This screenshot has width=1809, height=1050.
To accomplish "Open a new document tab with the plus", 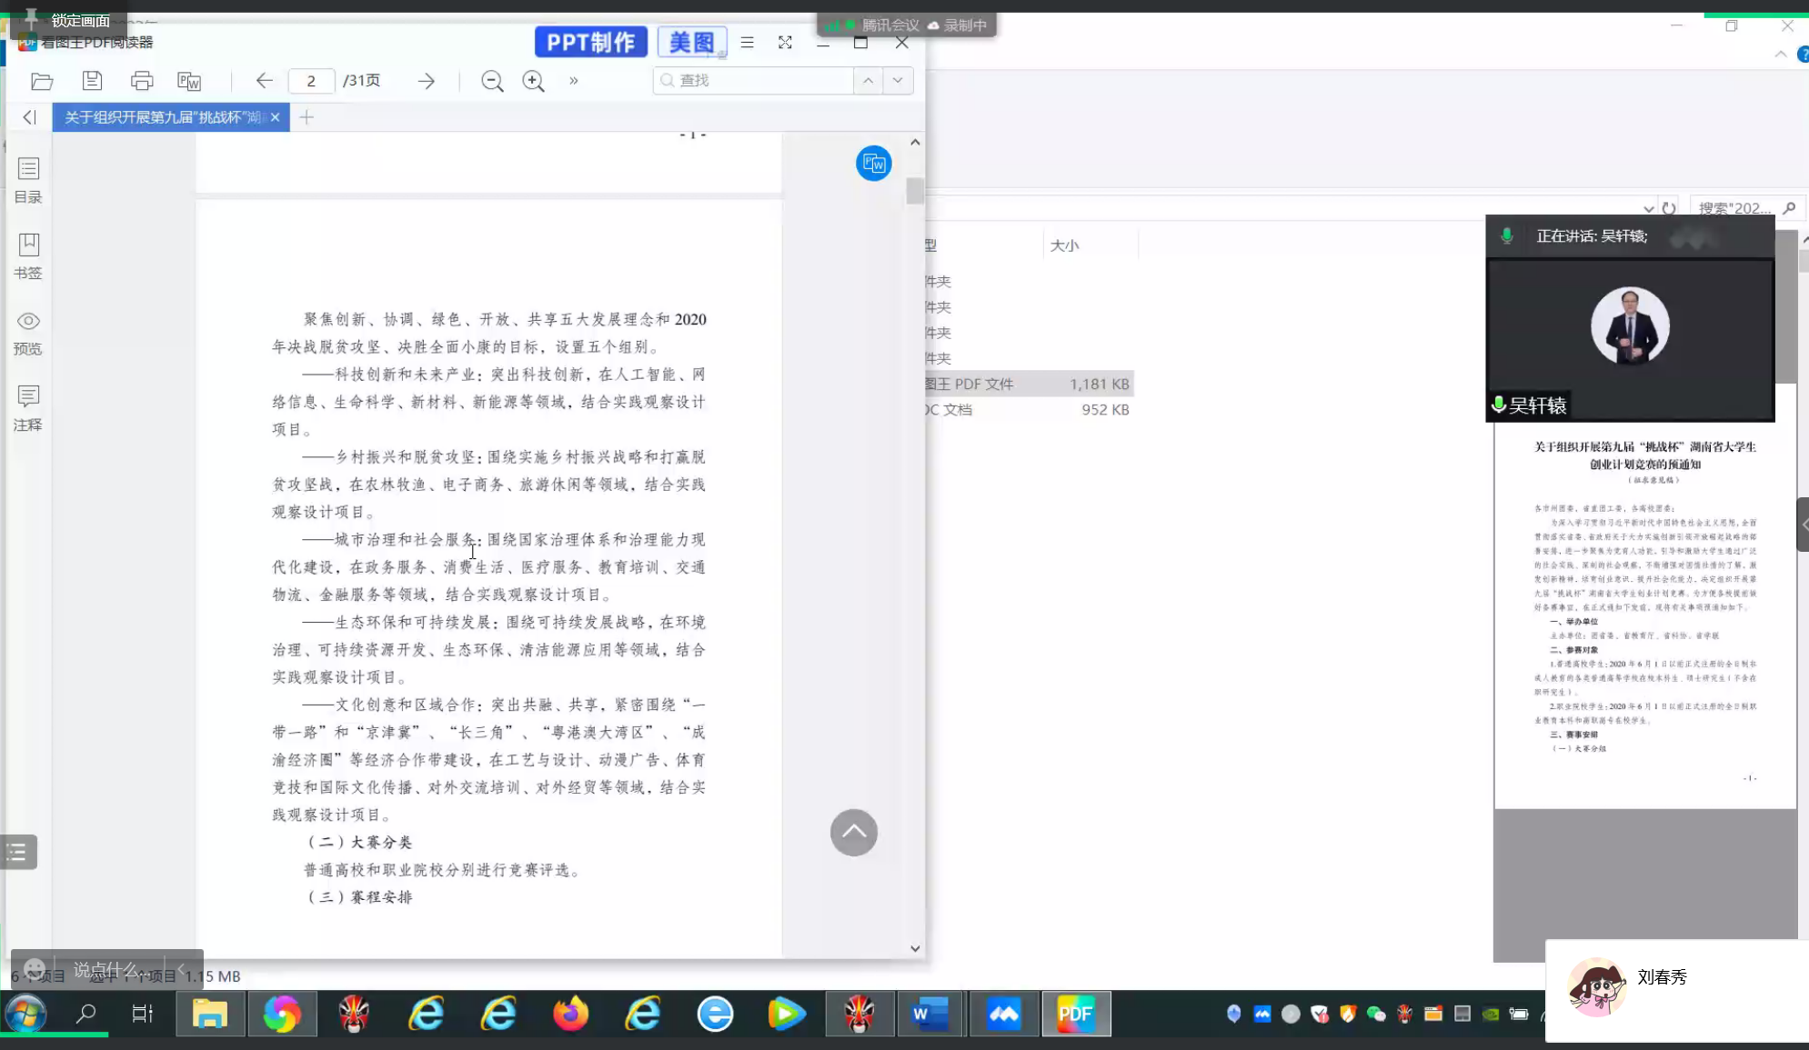I will 306,117.
